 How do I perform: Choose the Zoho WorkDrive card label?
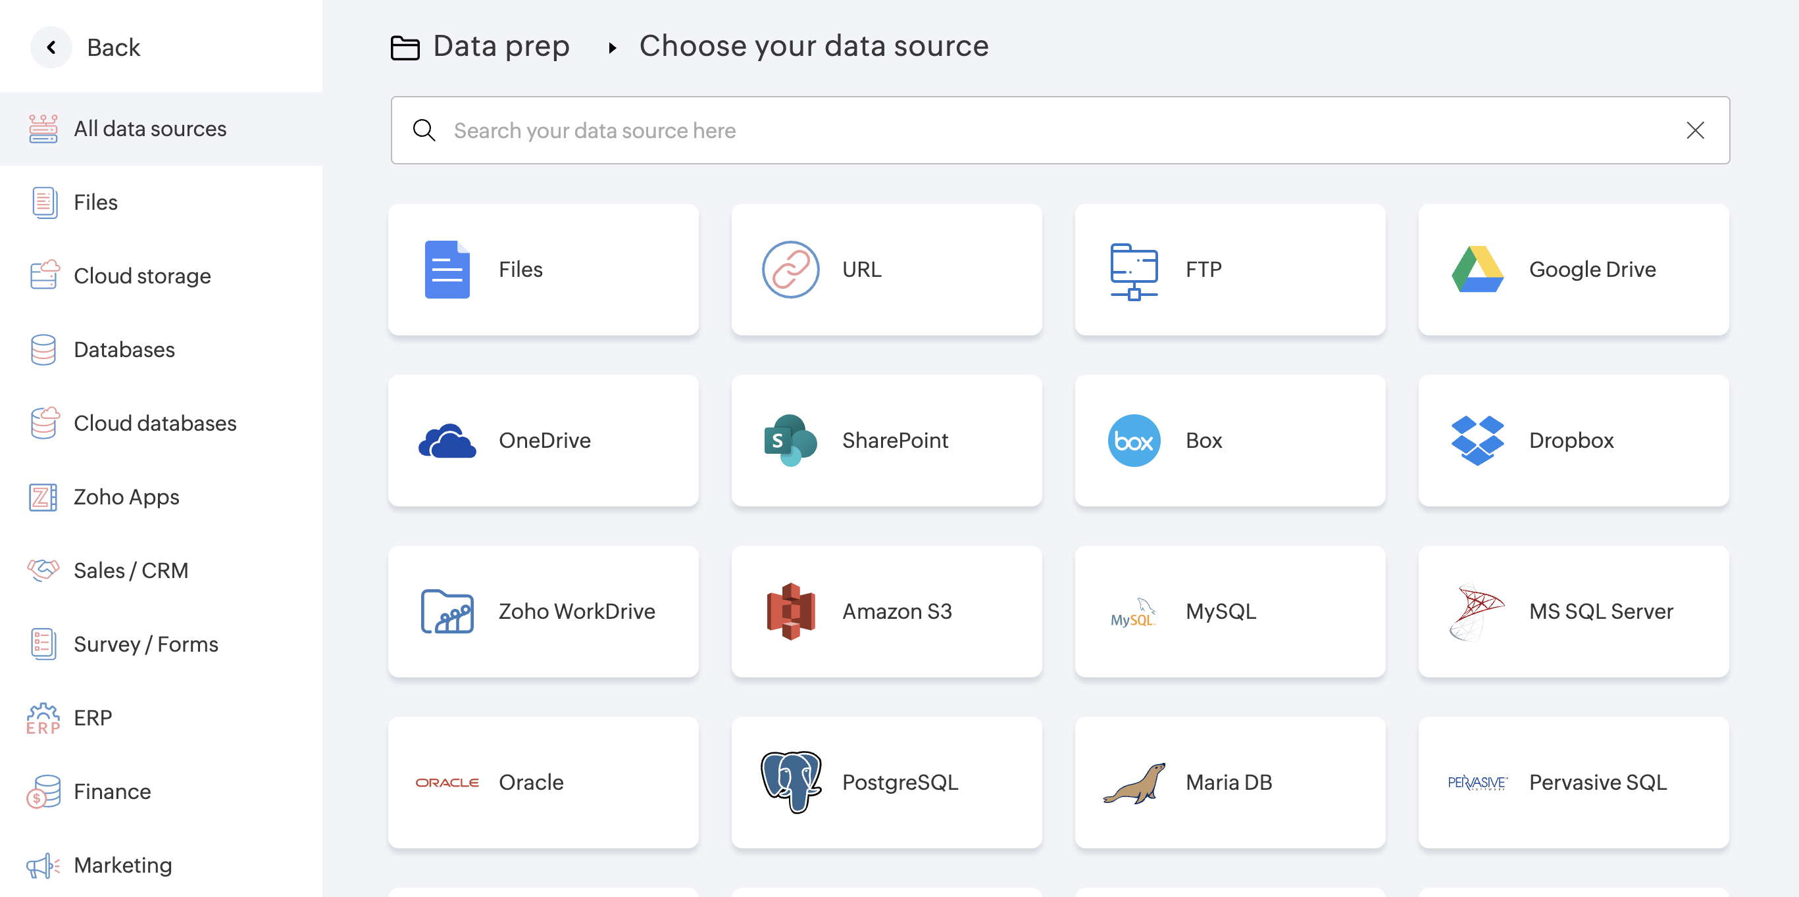point(577,612)
